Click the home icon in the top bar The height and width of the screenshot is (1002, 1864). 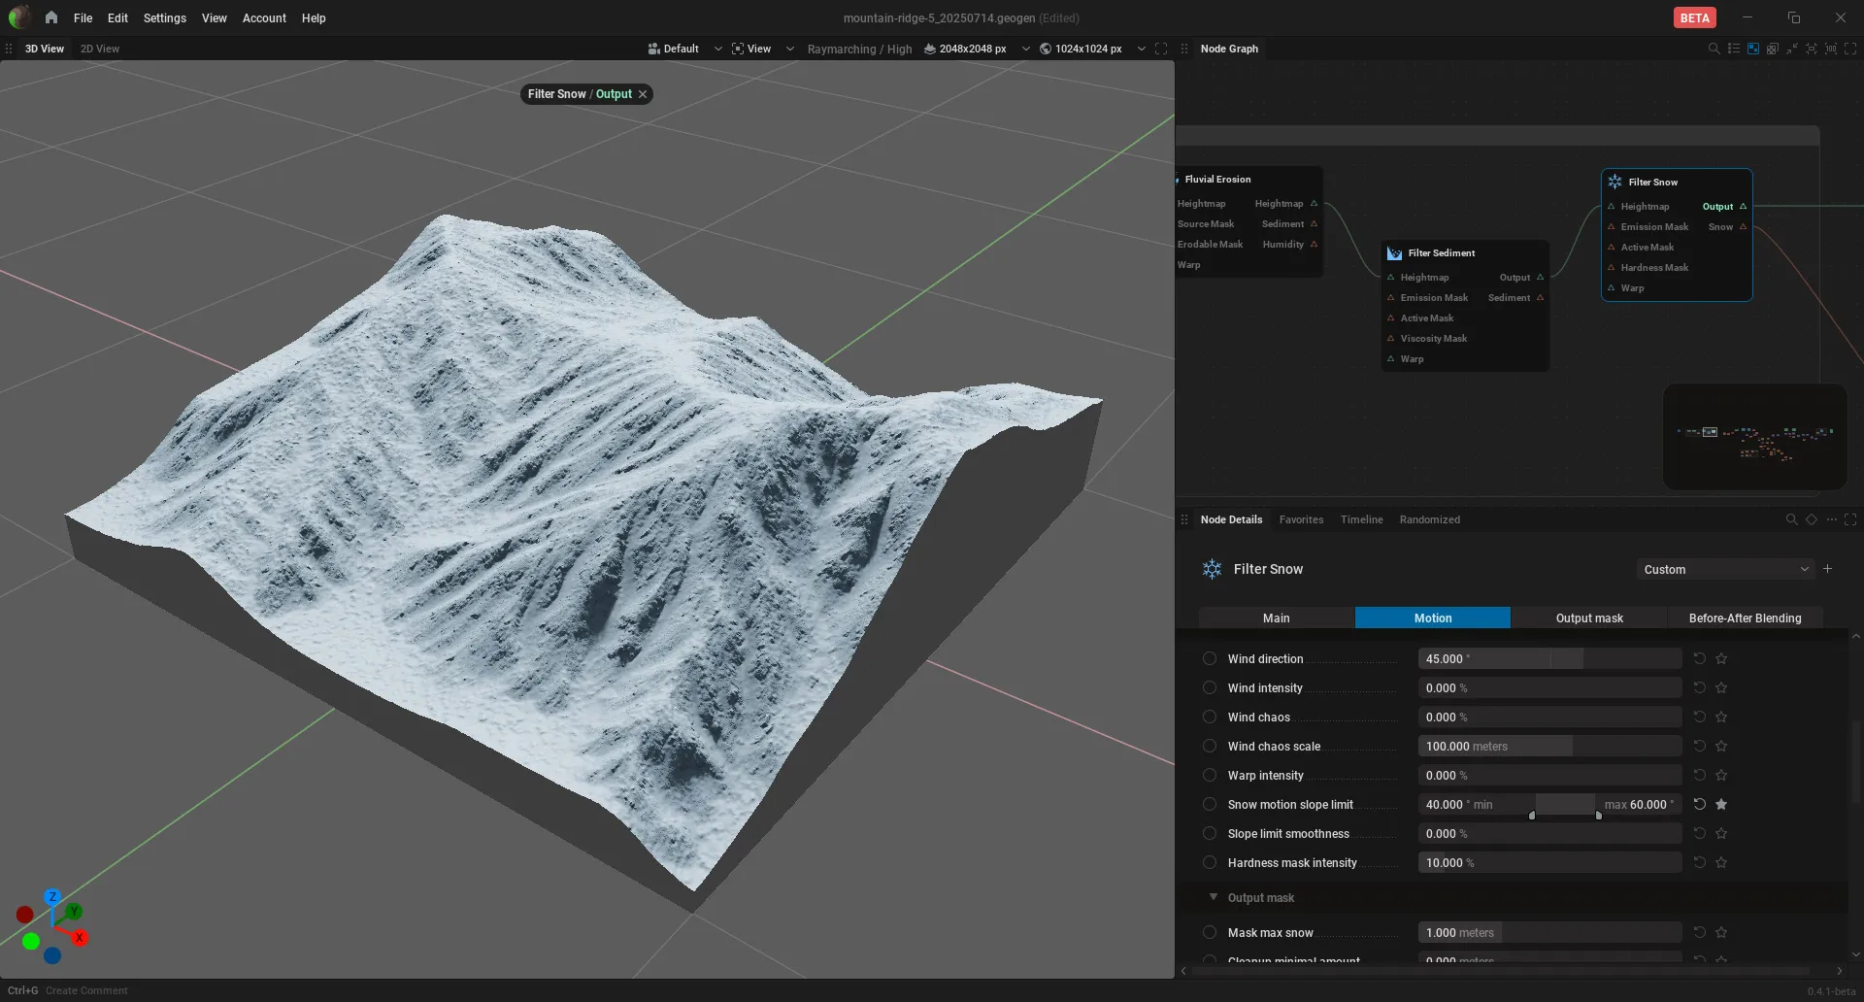[51, 17]
